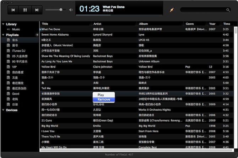
Task: Click the song progress bar under the time
Action: (119, 15)
